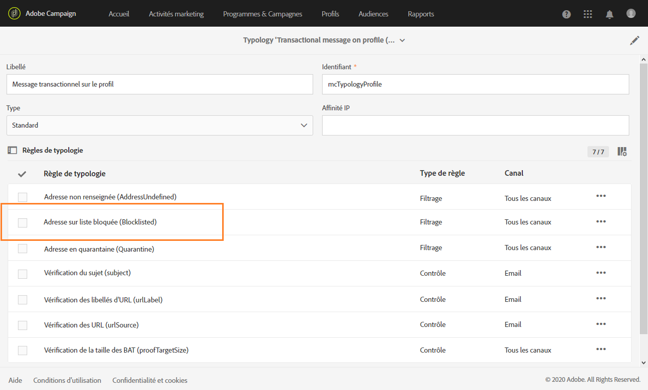Viewport: 648px width, 390px height.
Task: Open more options for urlSource rule
Action: click(x=601, y=324)
